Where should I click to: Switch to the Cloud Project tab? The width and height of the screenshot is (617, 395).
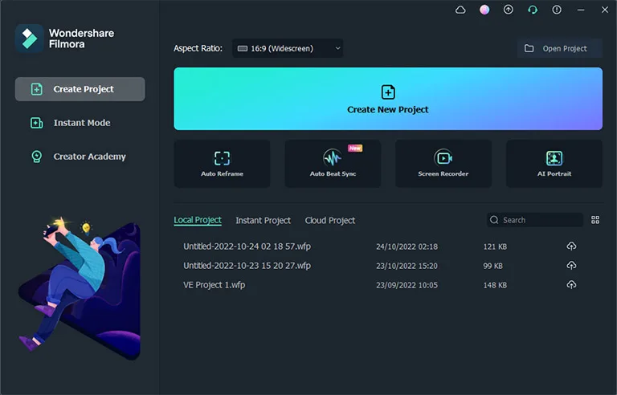330,220
